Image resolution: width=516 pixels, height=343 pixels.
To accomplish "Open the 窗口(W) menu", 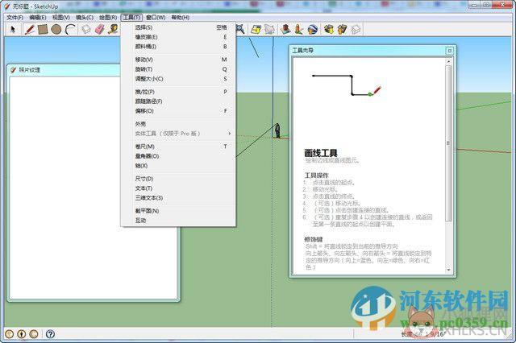I will click(x=156, y=17).
